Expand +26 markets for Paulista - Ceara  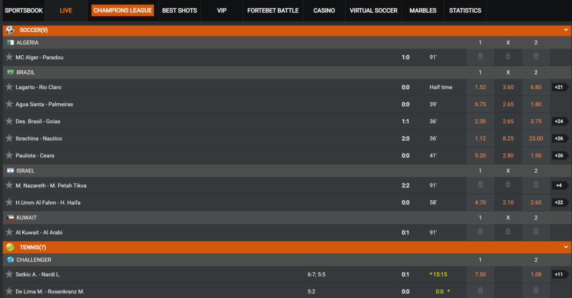coord(560,156)
